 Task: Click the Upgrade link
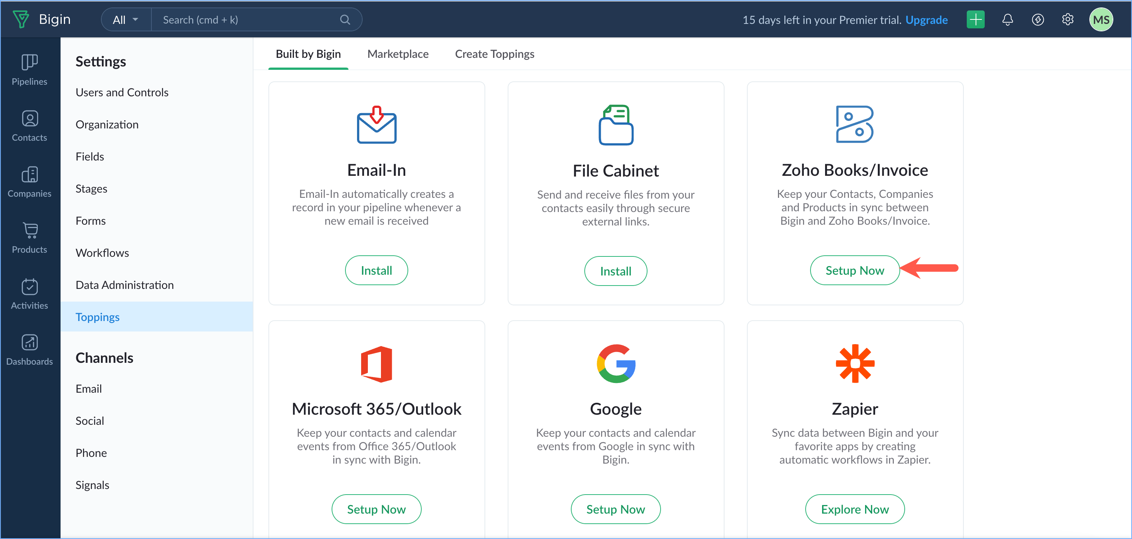click(926, 20)
